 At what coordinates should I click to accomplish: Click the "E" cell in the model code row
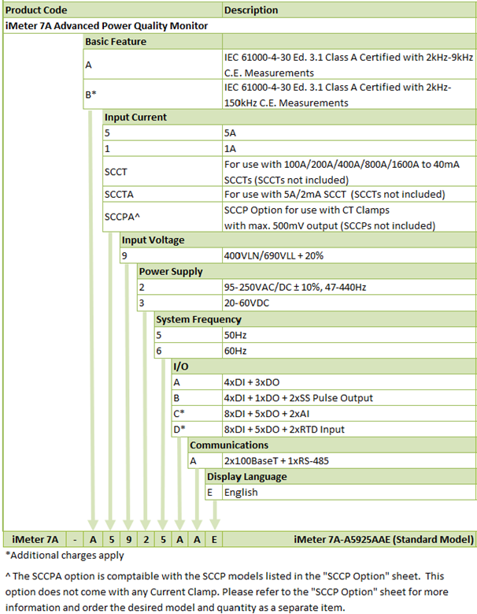pos(214,540)
